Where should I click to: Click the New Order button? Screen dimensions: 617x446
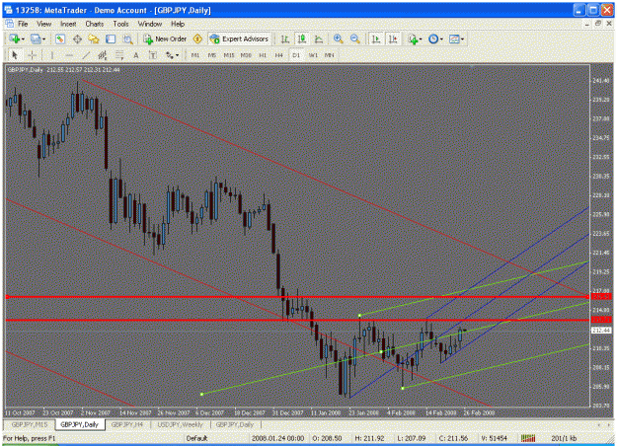[x=165, y=38]
